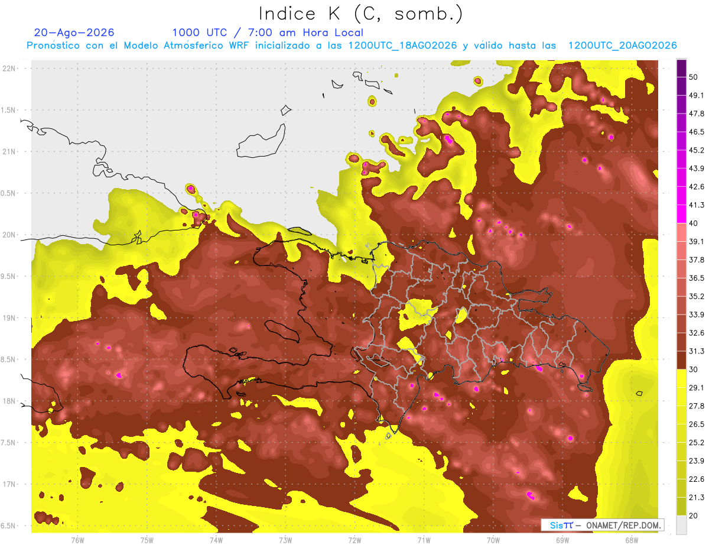Screen dimensions: 709x548
Task: Click the colorbar value "32.6"
Action: coord(696,333)
